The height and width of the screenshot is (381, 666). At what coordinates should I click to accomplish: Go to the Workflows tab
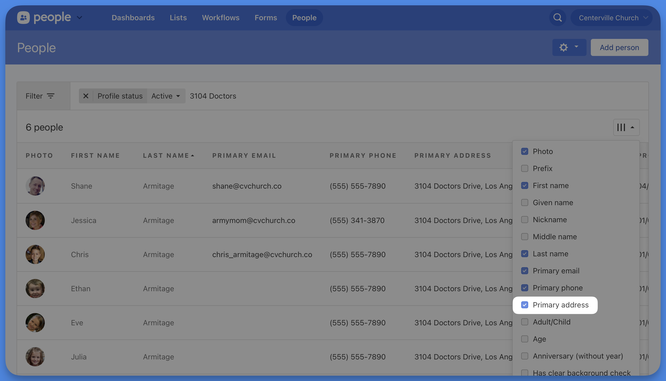coord(220,18)
